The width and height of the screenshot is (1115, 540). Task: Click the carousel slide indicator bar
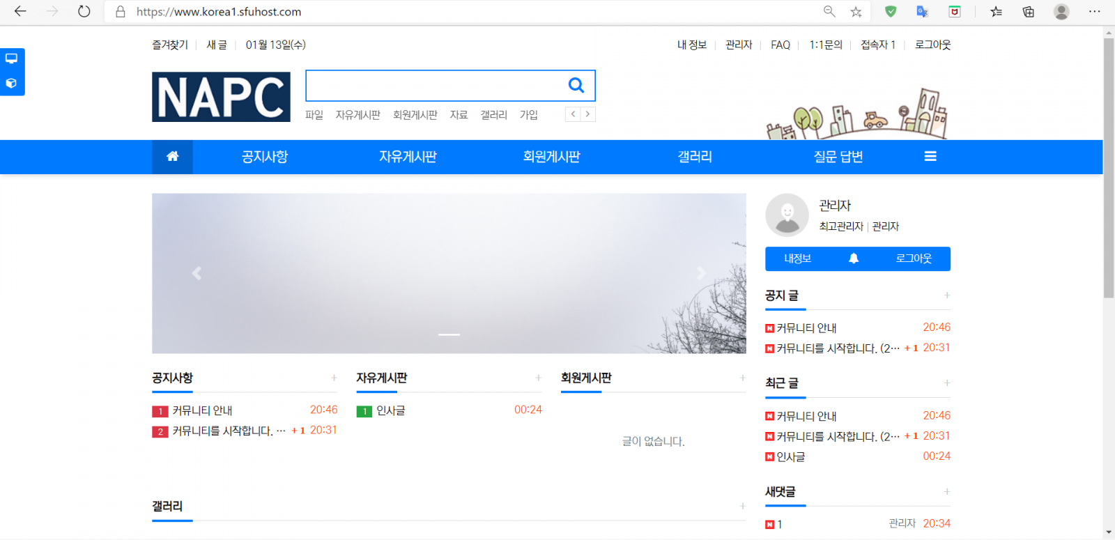[x=449, y=334]
